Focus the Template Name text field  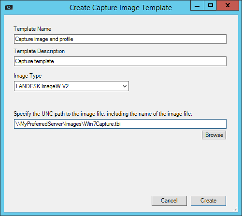120,39
